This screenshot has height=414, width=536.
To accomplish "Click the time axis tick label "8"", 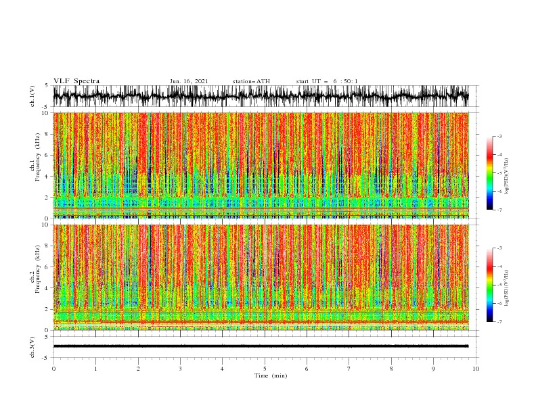I will pos(391,369).
